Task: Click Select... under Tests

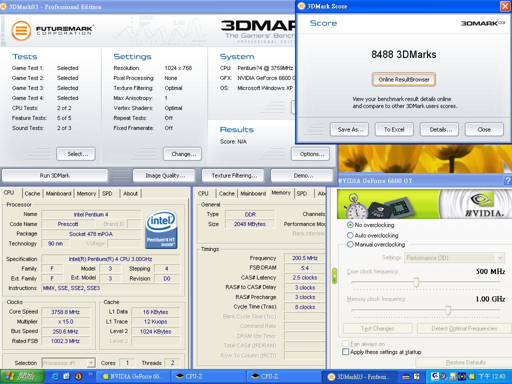Action: coord(76,154)
